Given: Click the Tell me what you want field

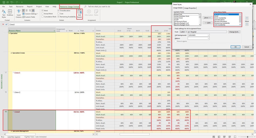Looking at the screenshot, I should [x=99, y=6].
